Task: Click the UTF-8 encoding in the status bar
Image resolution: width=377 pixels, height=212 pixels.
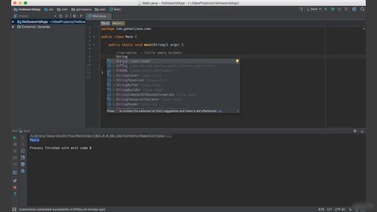Action: tap(340, 210)
